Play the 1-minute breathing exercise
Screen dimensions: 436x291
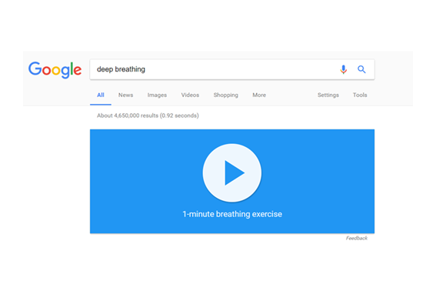coord(232,172)
